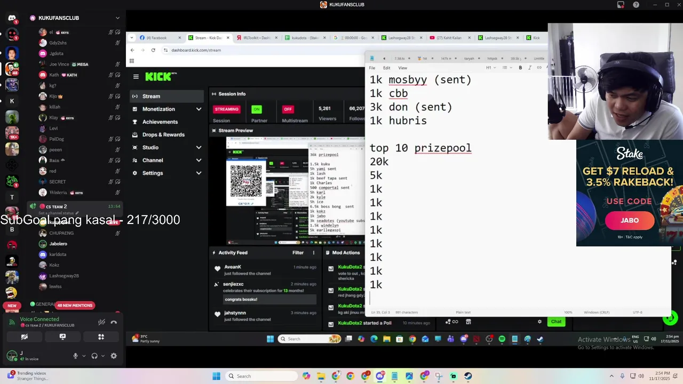This screenshot has height=384, width=683.
Task: Click the Windows Start button
Action: click(216, 376)
